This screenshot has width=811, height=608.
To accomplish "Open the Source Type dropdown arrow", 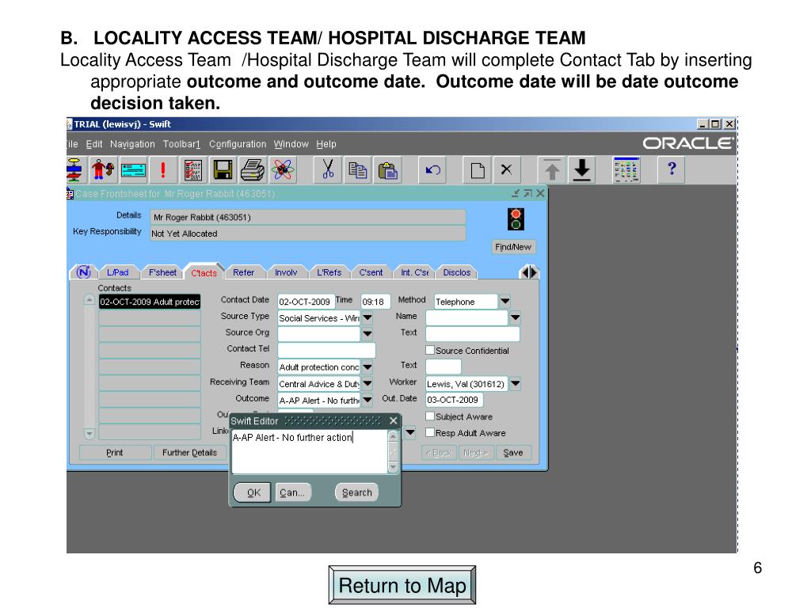I will click(x=367, y=317).
